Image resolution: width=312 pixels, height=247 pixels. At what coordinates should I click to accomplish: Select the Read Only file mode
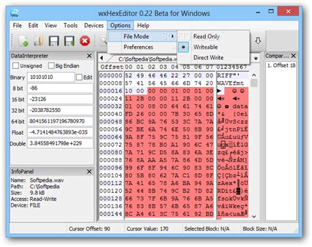(x=206, y=36)
